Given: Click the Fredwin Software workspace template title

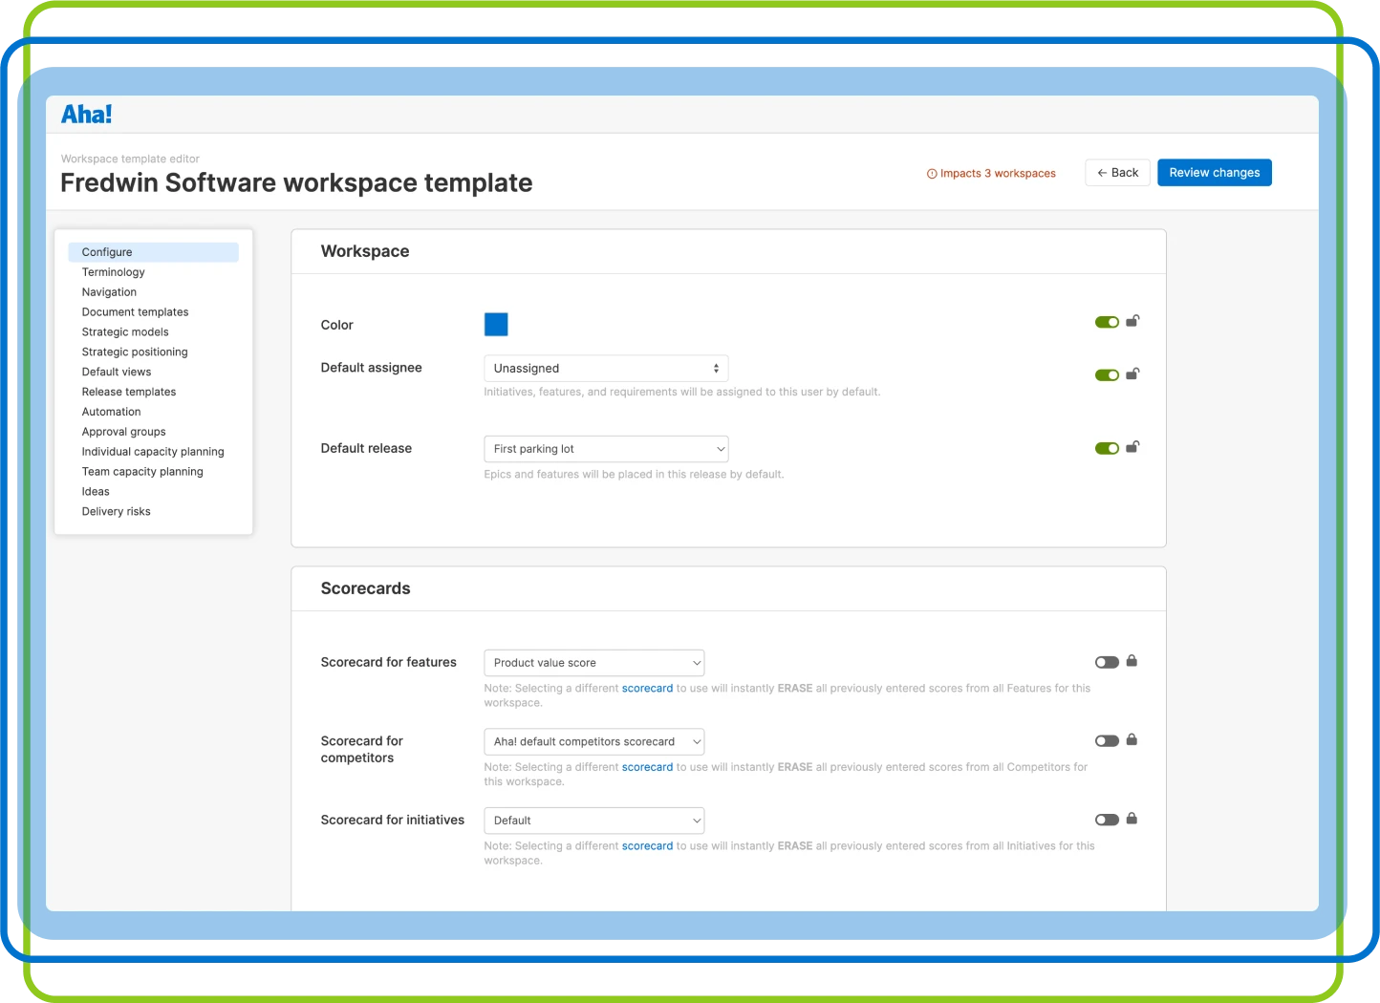Looking at the screenshot, I should pyautogui.click(x=296, y=183).
